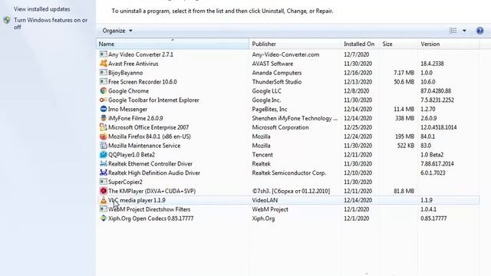Click the Imo Messenger icon

tap(104, 109)
